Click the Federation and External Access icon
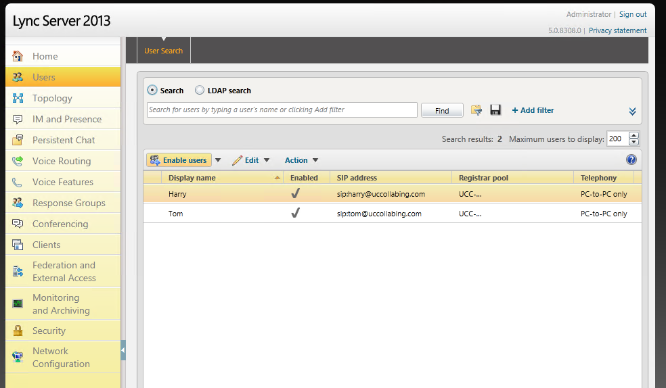Viewport: 666px width, 388px height. [18, 271]
